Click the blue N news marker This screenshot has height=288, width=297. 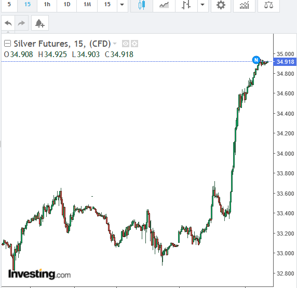pyautogui.click(x=256, y=60)
